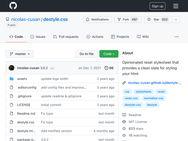The image size is (188, 141).
Task: Show more repository tabs via ellipsis
Action: point(177,37)
